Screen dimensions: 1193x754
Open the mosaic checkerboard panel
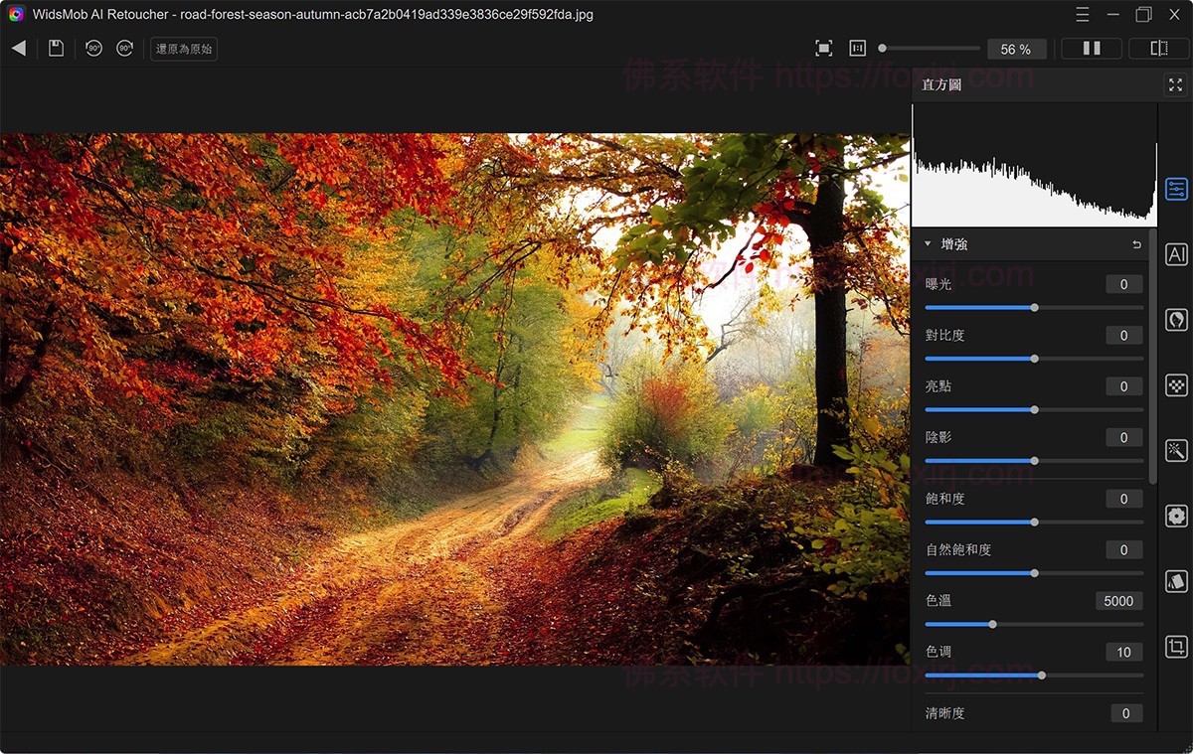(1176, 385)
